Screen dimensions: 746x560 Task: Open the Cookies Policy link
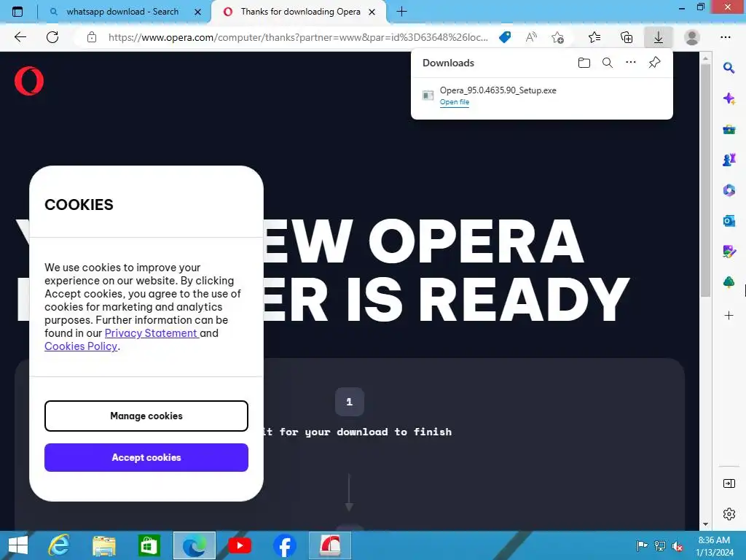click(81, 346)
